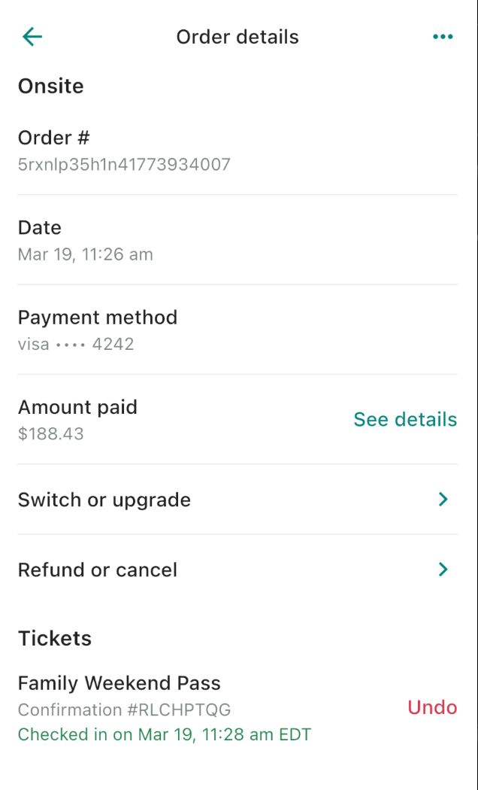Click the Order details page title
Screen dimensions: 478x790
237,37
